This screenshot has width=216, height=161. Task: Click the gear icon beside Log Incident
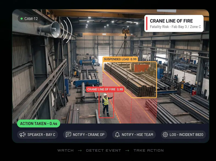click(x=165, y=135)
